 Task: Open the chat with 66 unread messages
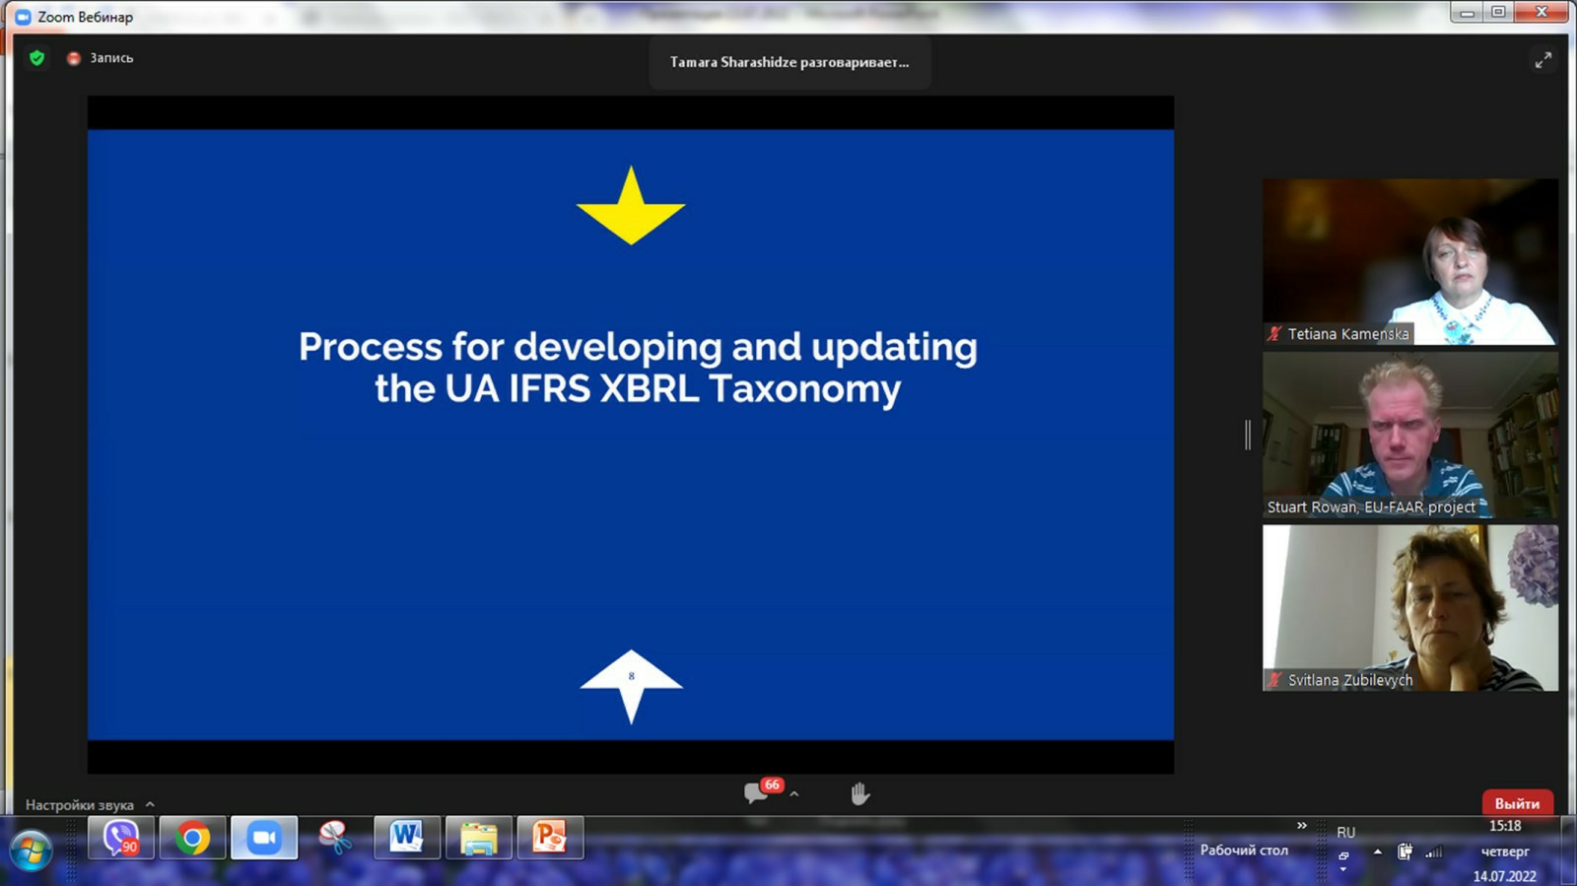pos(757,793)
